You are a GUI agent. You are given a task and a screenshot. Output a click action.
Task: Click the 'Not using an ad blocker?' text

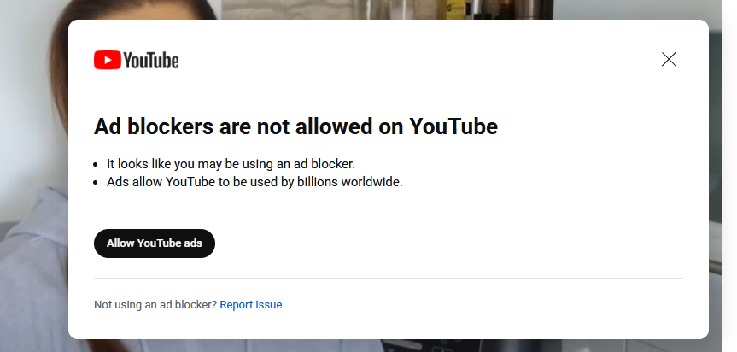155,304
